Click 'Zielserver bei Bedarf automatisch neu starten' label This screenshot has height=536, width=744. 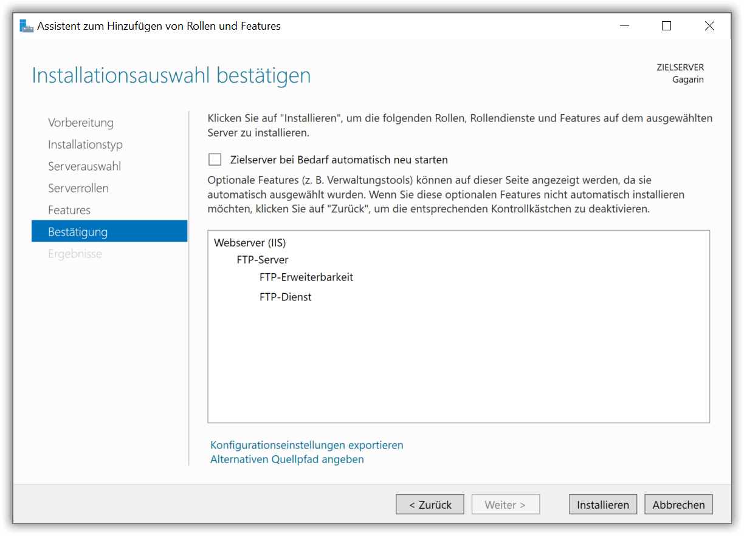pyautogui.click(x=339, y=160)
